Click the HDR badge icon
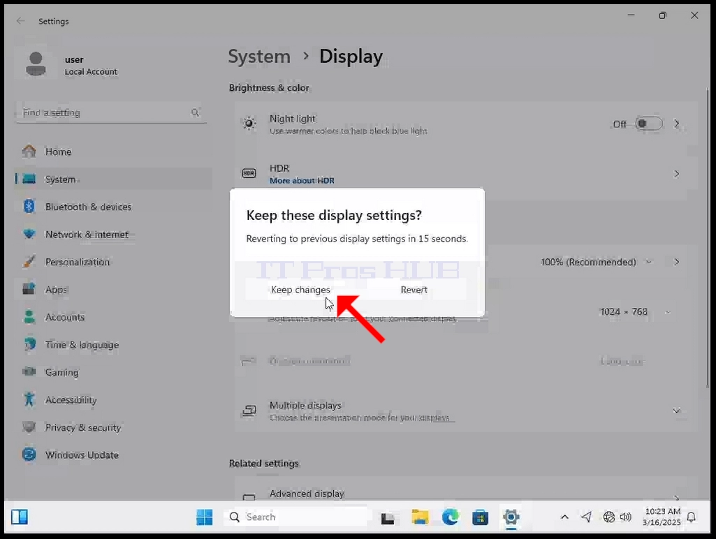This screenshot has width=716, height=539. click(x=249, y=173)
